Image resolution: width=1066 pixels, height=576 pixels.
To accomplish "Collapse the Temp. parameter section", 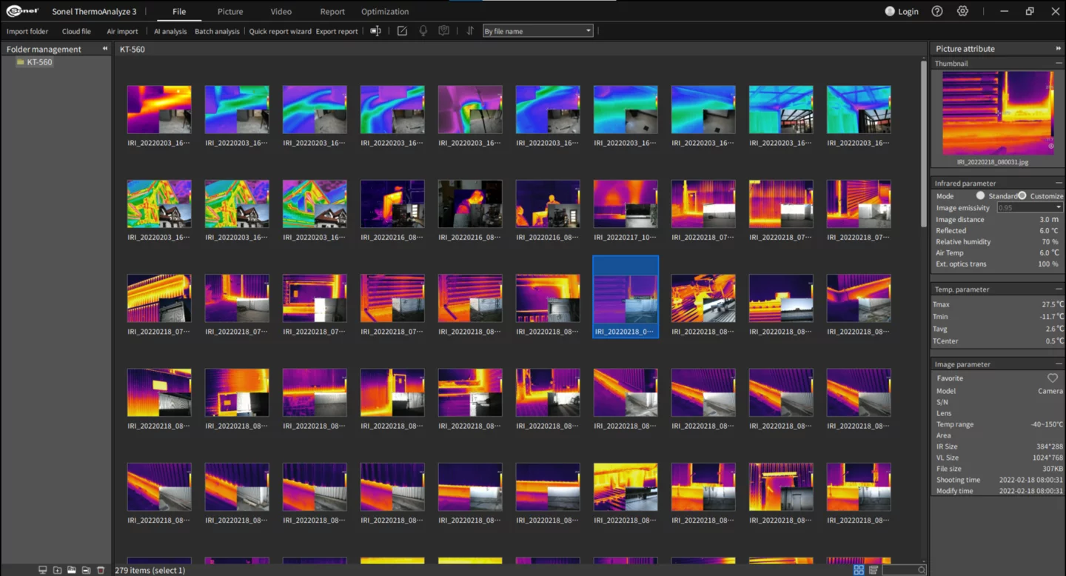I will 1059,289.
